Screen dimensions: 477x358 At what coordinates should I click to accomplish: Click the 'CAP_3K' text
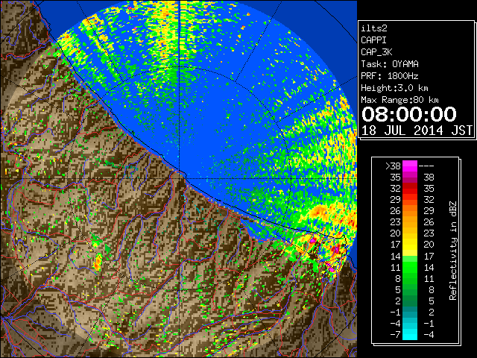tap(376, 52)
